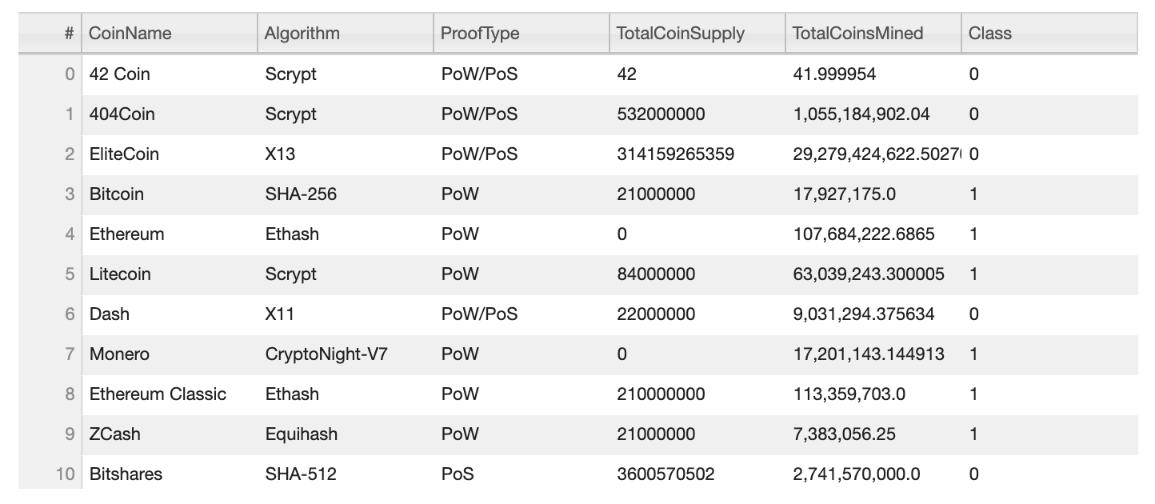This screenshot has width=1155, height=504.
Task: Sort by the Algorithm column header
Action: tap(302, 34)
